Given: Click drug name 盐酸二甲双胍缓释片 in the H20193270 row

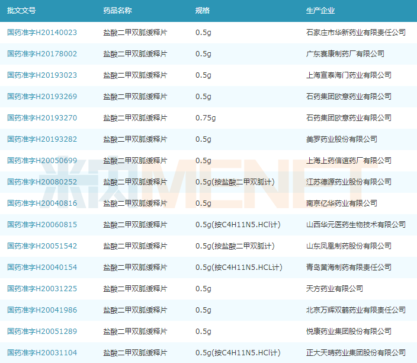Looking at the screenshot, I should [x=135, y=117].
